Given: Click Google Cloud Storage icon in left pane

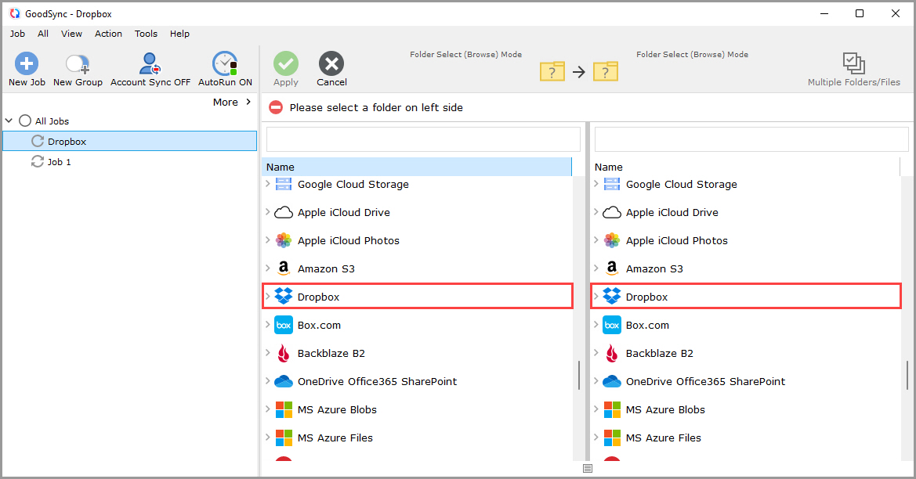Looking at the screenshot, I should [284, 185].
